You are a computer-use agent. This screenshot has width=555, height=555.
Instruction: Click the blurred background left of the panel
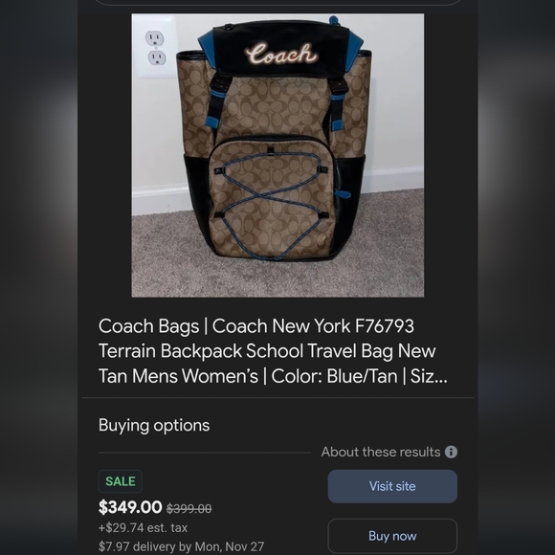[39, 277]
